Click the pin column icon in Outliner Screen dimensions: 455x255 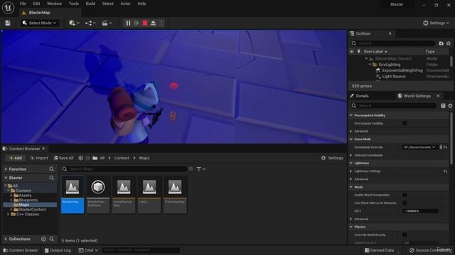[358, 52]
